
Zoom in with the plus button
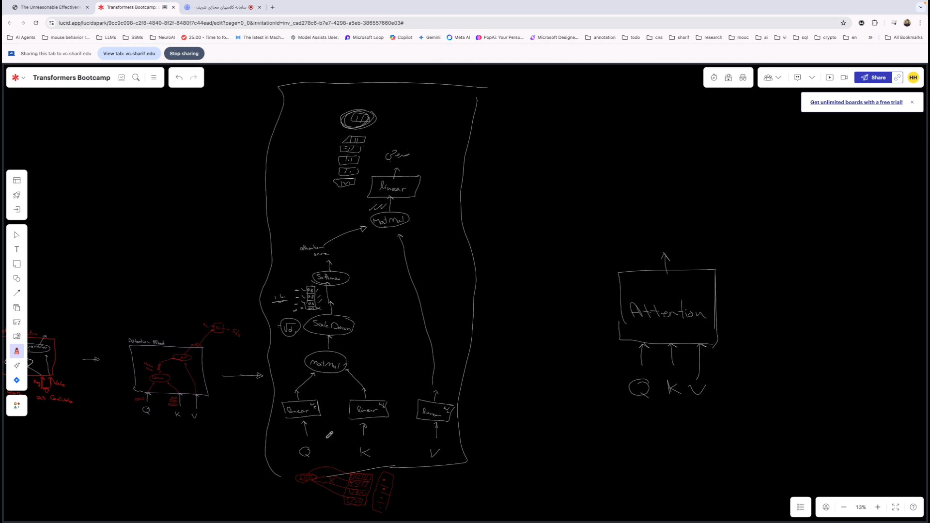point(878,507)
